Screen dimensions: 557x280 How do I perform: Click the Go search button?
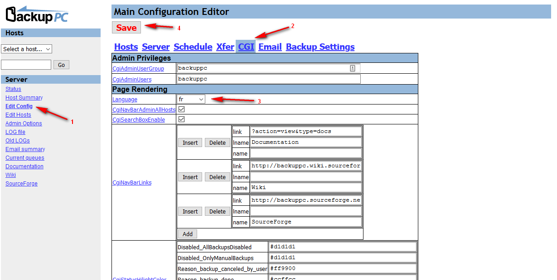[x=61, y=65]
